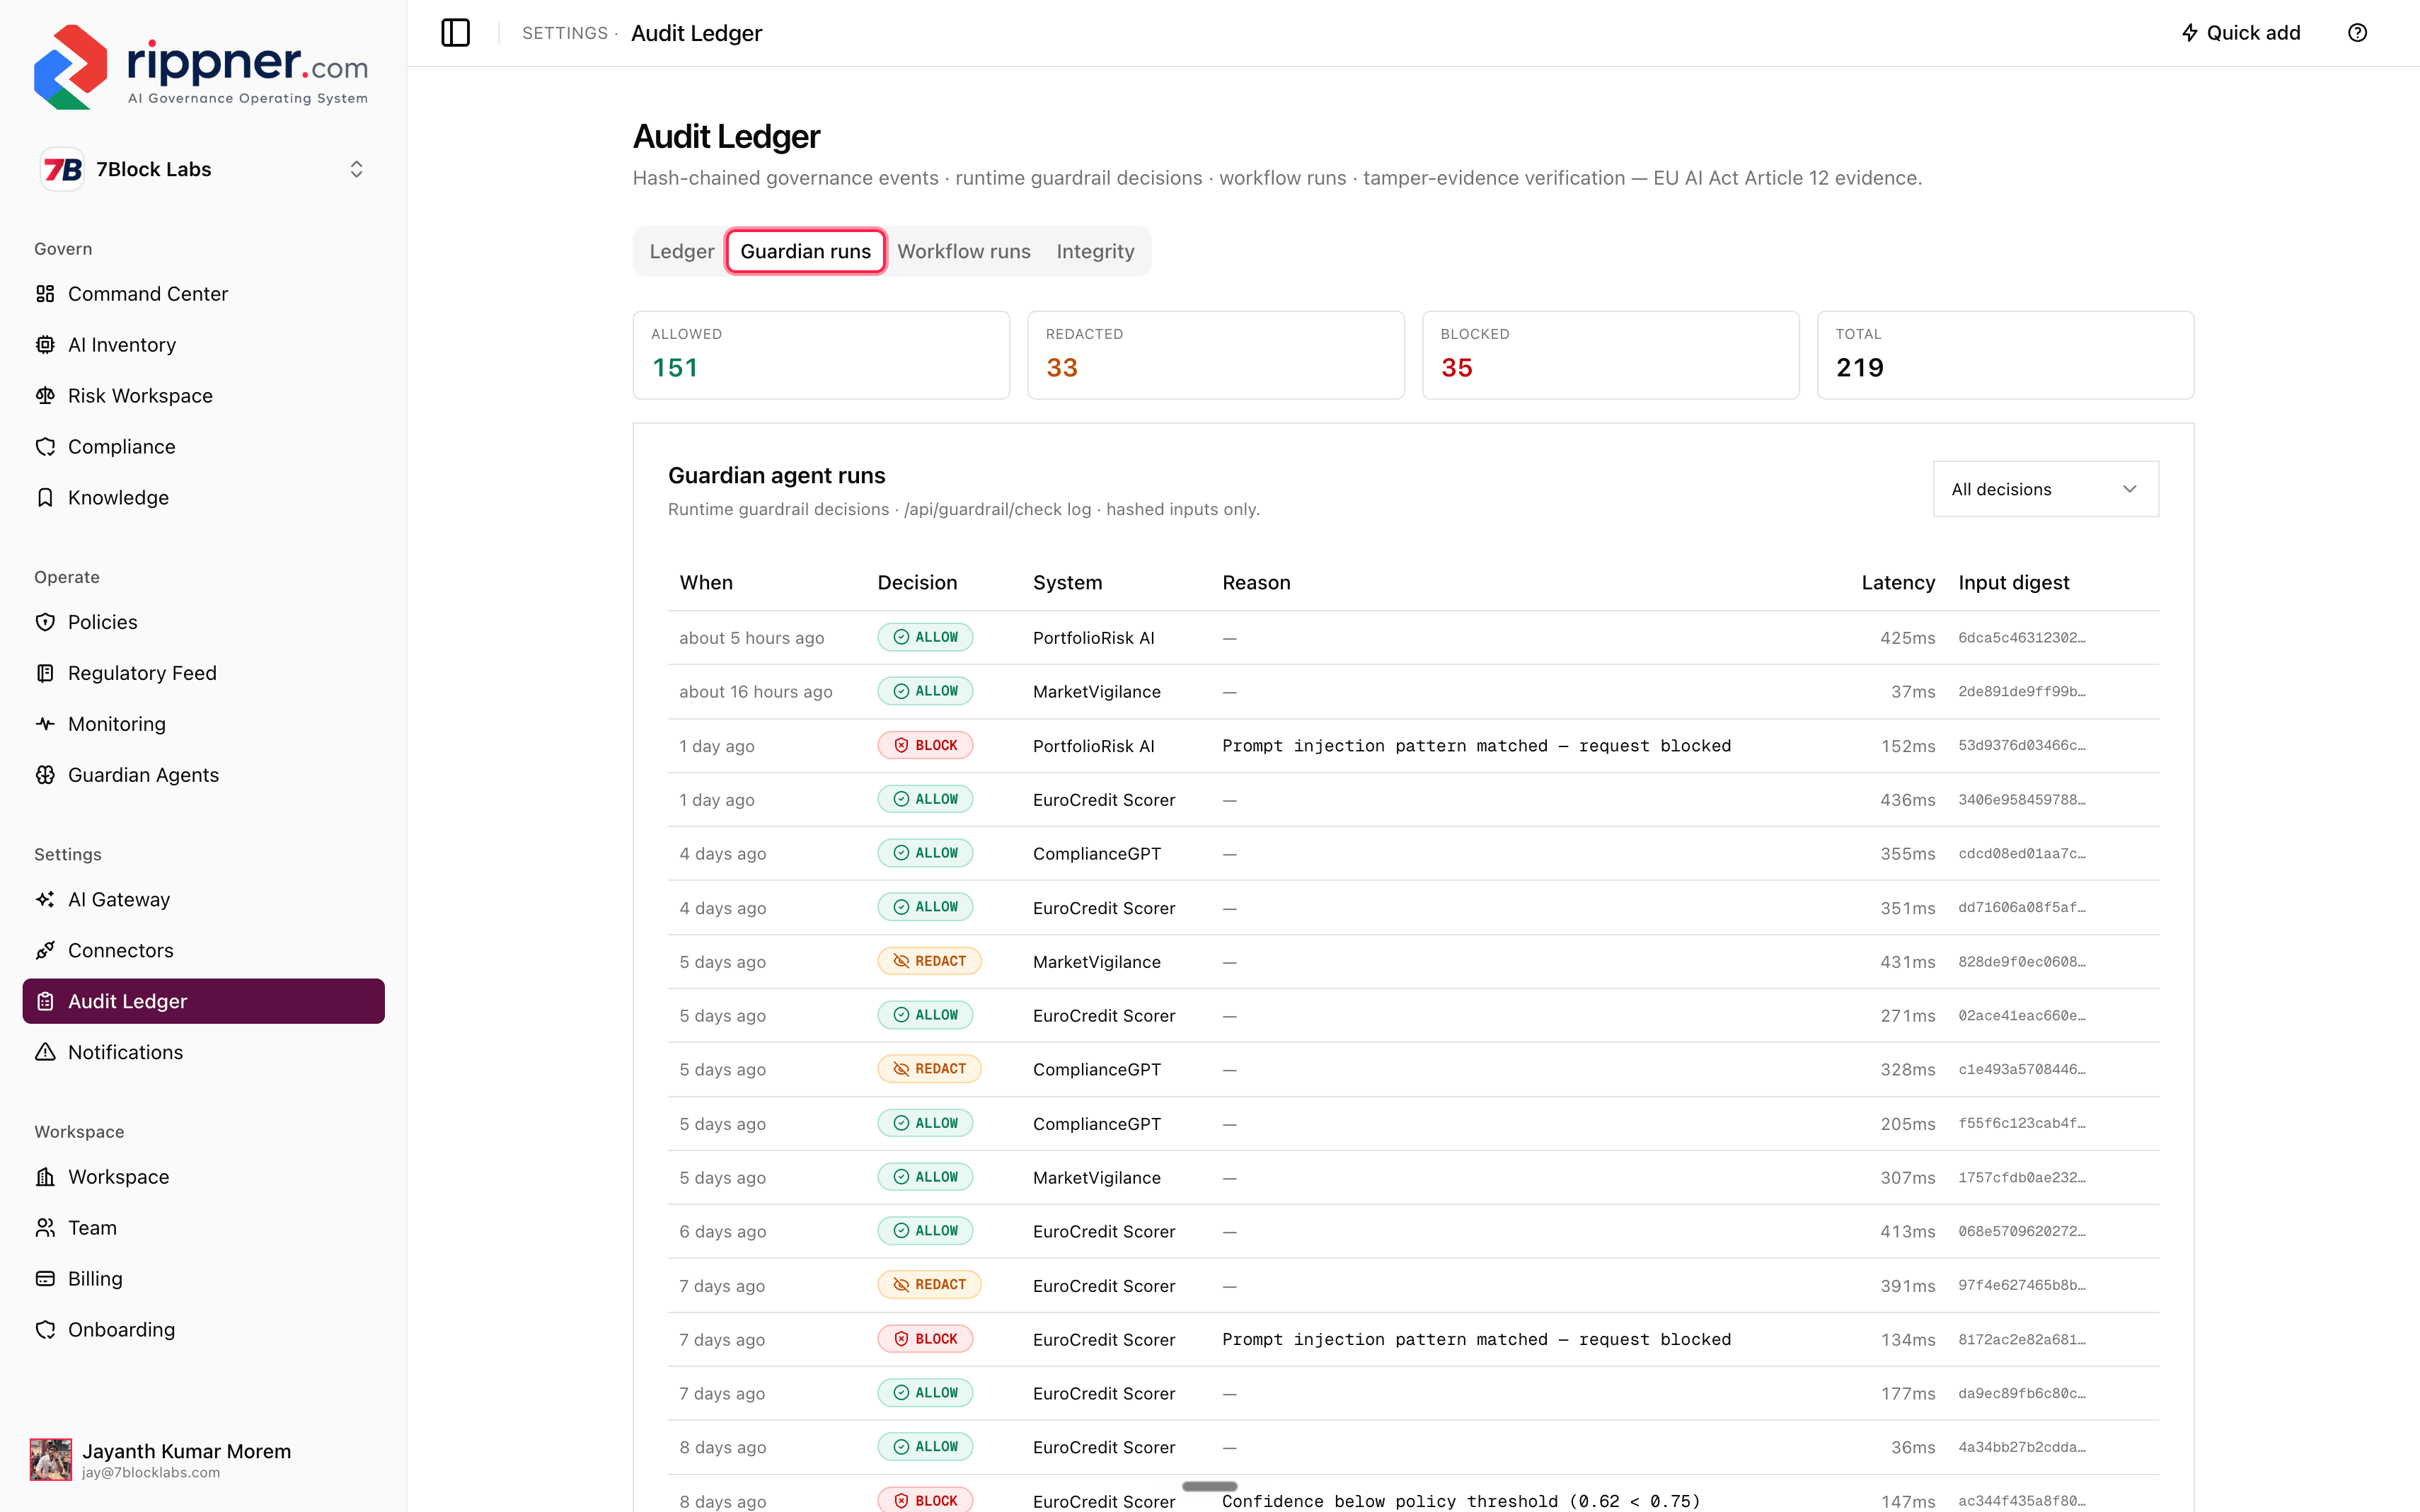Click the Latency column header
This screenshot has width=2420, height=1512.
[x=1898, y=583]
